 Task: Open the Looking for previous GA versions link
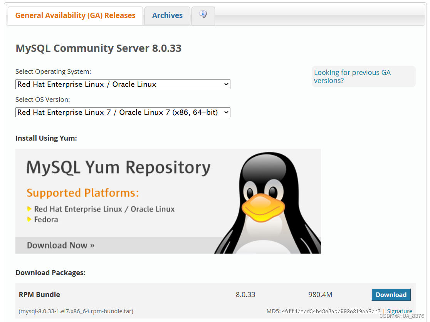click(x=352, y=76)
